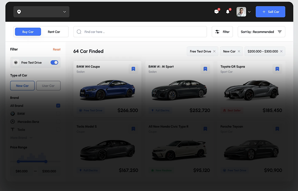Click the minimum price slider handle

18,161
